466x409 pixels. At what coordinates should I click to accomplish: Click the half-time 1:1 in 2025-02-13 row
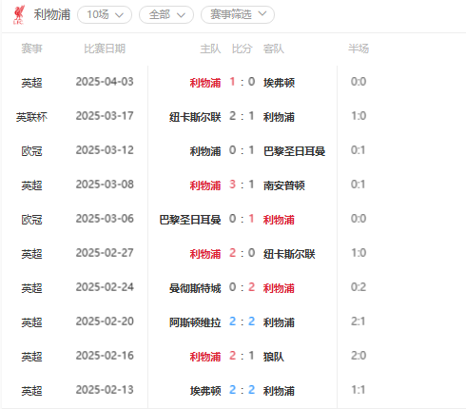[359, 390]
